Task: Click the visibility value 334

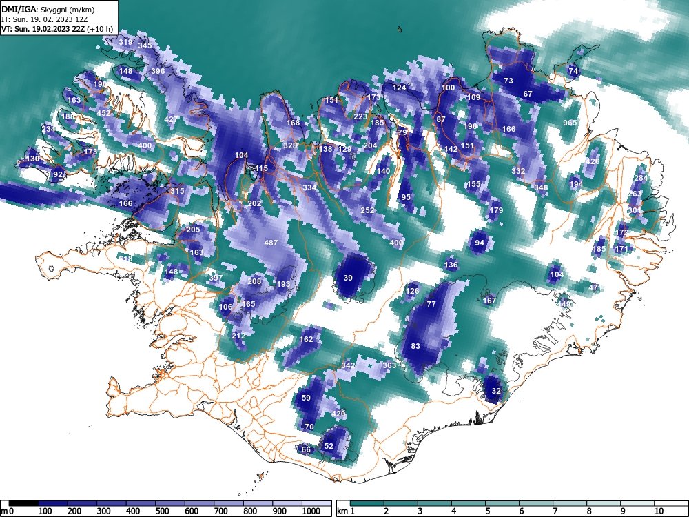Action: [309, 187]
